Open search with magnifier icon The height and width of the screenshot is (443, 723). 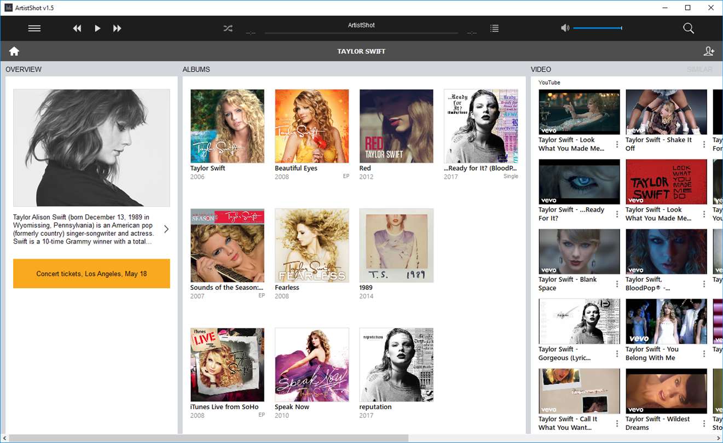coord(689,28)
